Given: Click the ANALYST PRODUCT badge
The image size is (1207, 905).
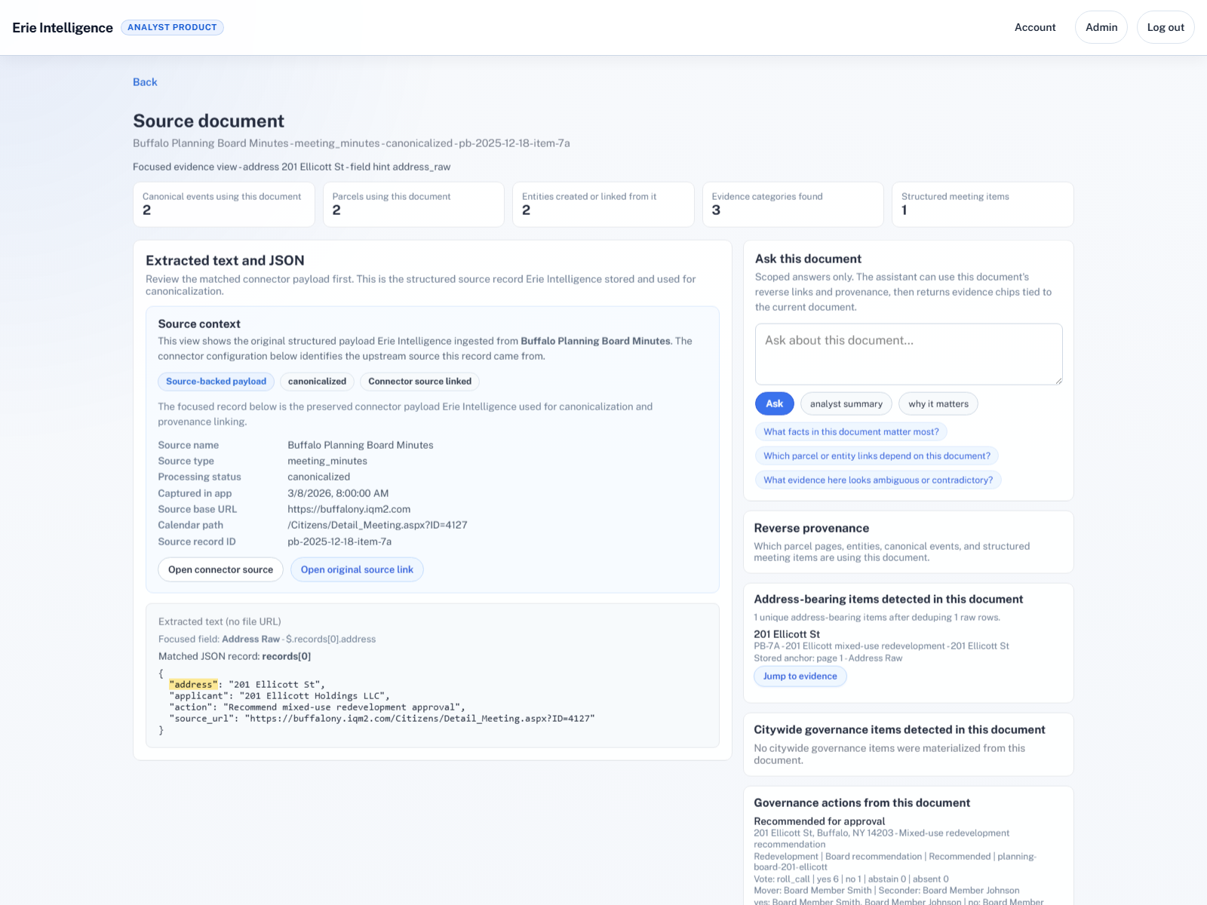Looking at the screenshot, I should point(172,27).
